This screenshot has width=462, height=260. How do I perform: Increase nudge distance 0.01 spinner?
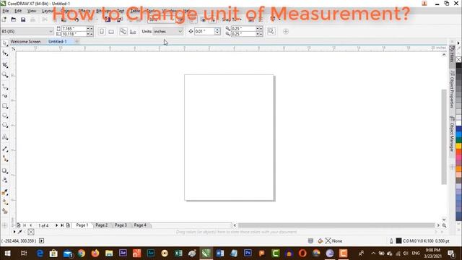(x=217, y=30)
